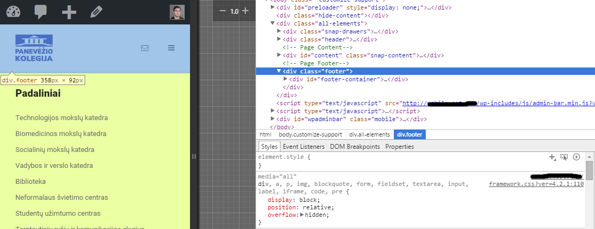Add a new style rule icon
The image size is (595, 229).
pyautogui.click(x=552, y=157)
